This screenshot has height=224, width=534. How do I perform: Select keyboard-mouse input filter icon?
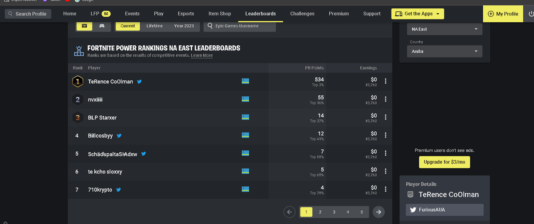(x=84, y=26)
